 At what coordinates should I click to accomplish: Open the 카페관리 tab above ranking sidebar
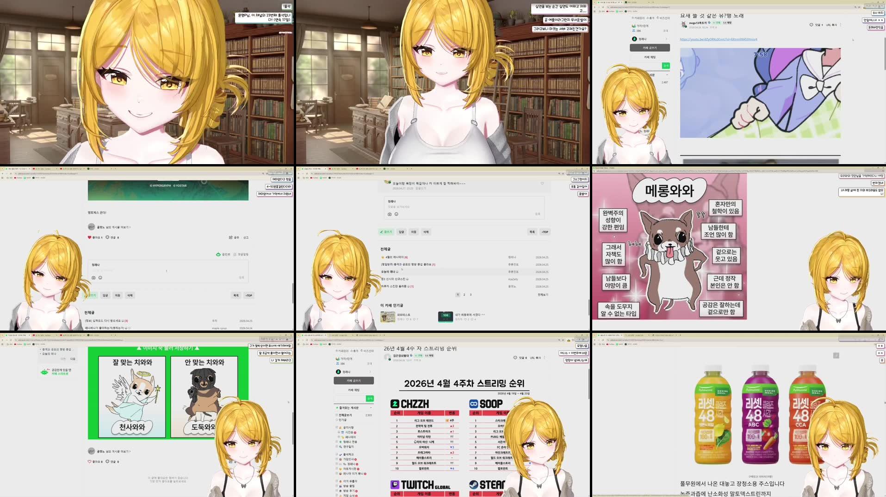point(342,351)
